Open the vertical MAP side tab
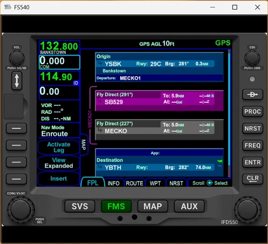Viewport: 268px width, 244px height. click(84, 144)
